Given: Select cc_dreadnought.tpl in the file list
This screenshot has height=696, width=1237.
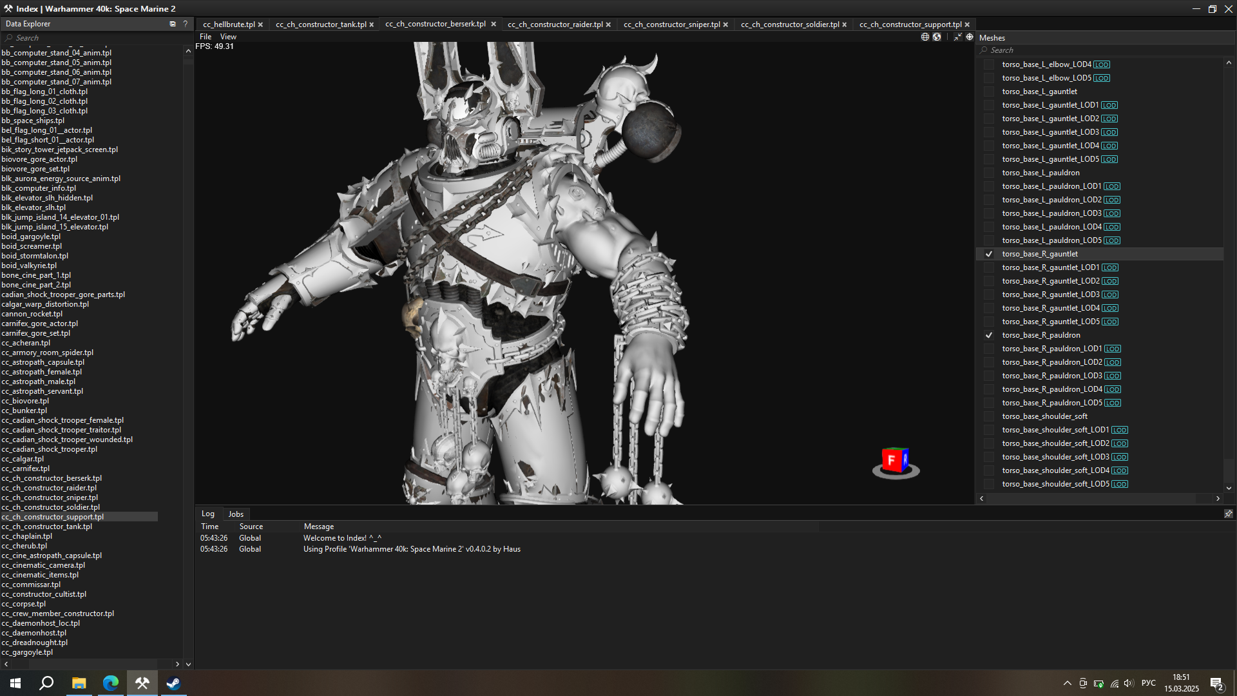Looking at the screenshot, I should [35, 643].
